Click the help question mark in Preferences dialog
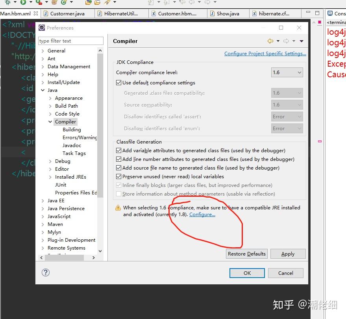The image size is (346, 319). (46, 272)
